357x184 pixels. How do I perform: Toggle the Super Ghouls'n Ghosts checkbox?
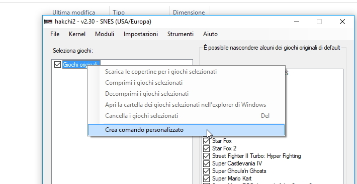[x=206, y=171]
